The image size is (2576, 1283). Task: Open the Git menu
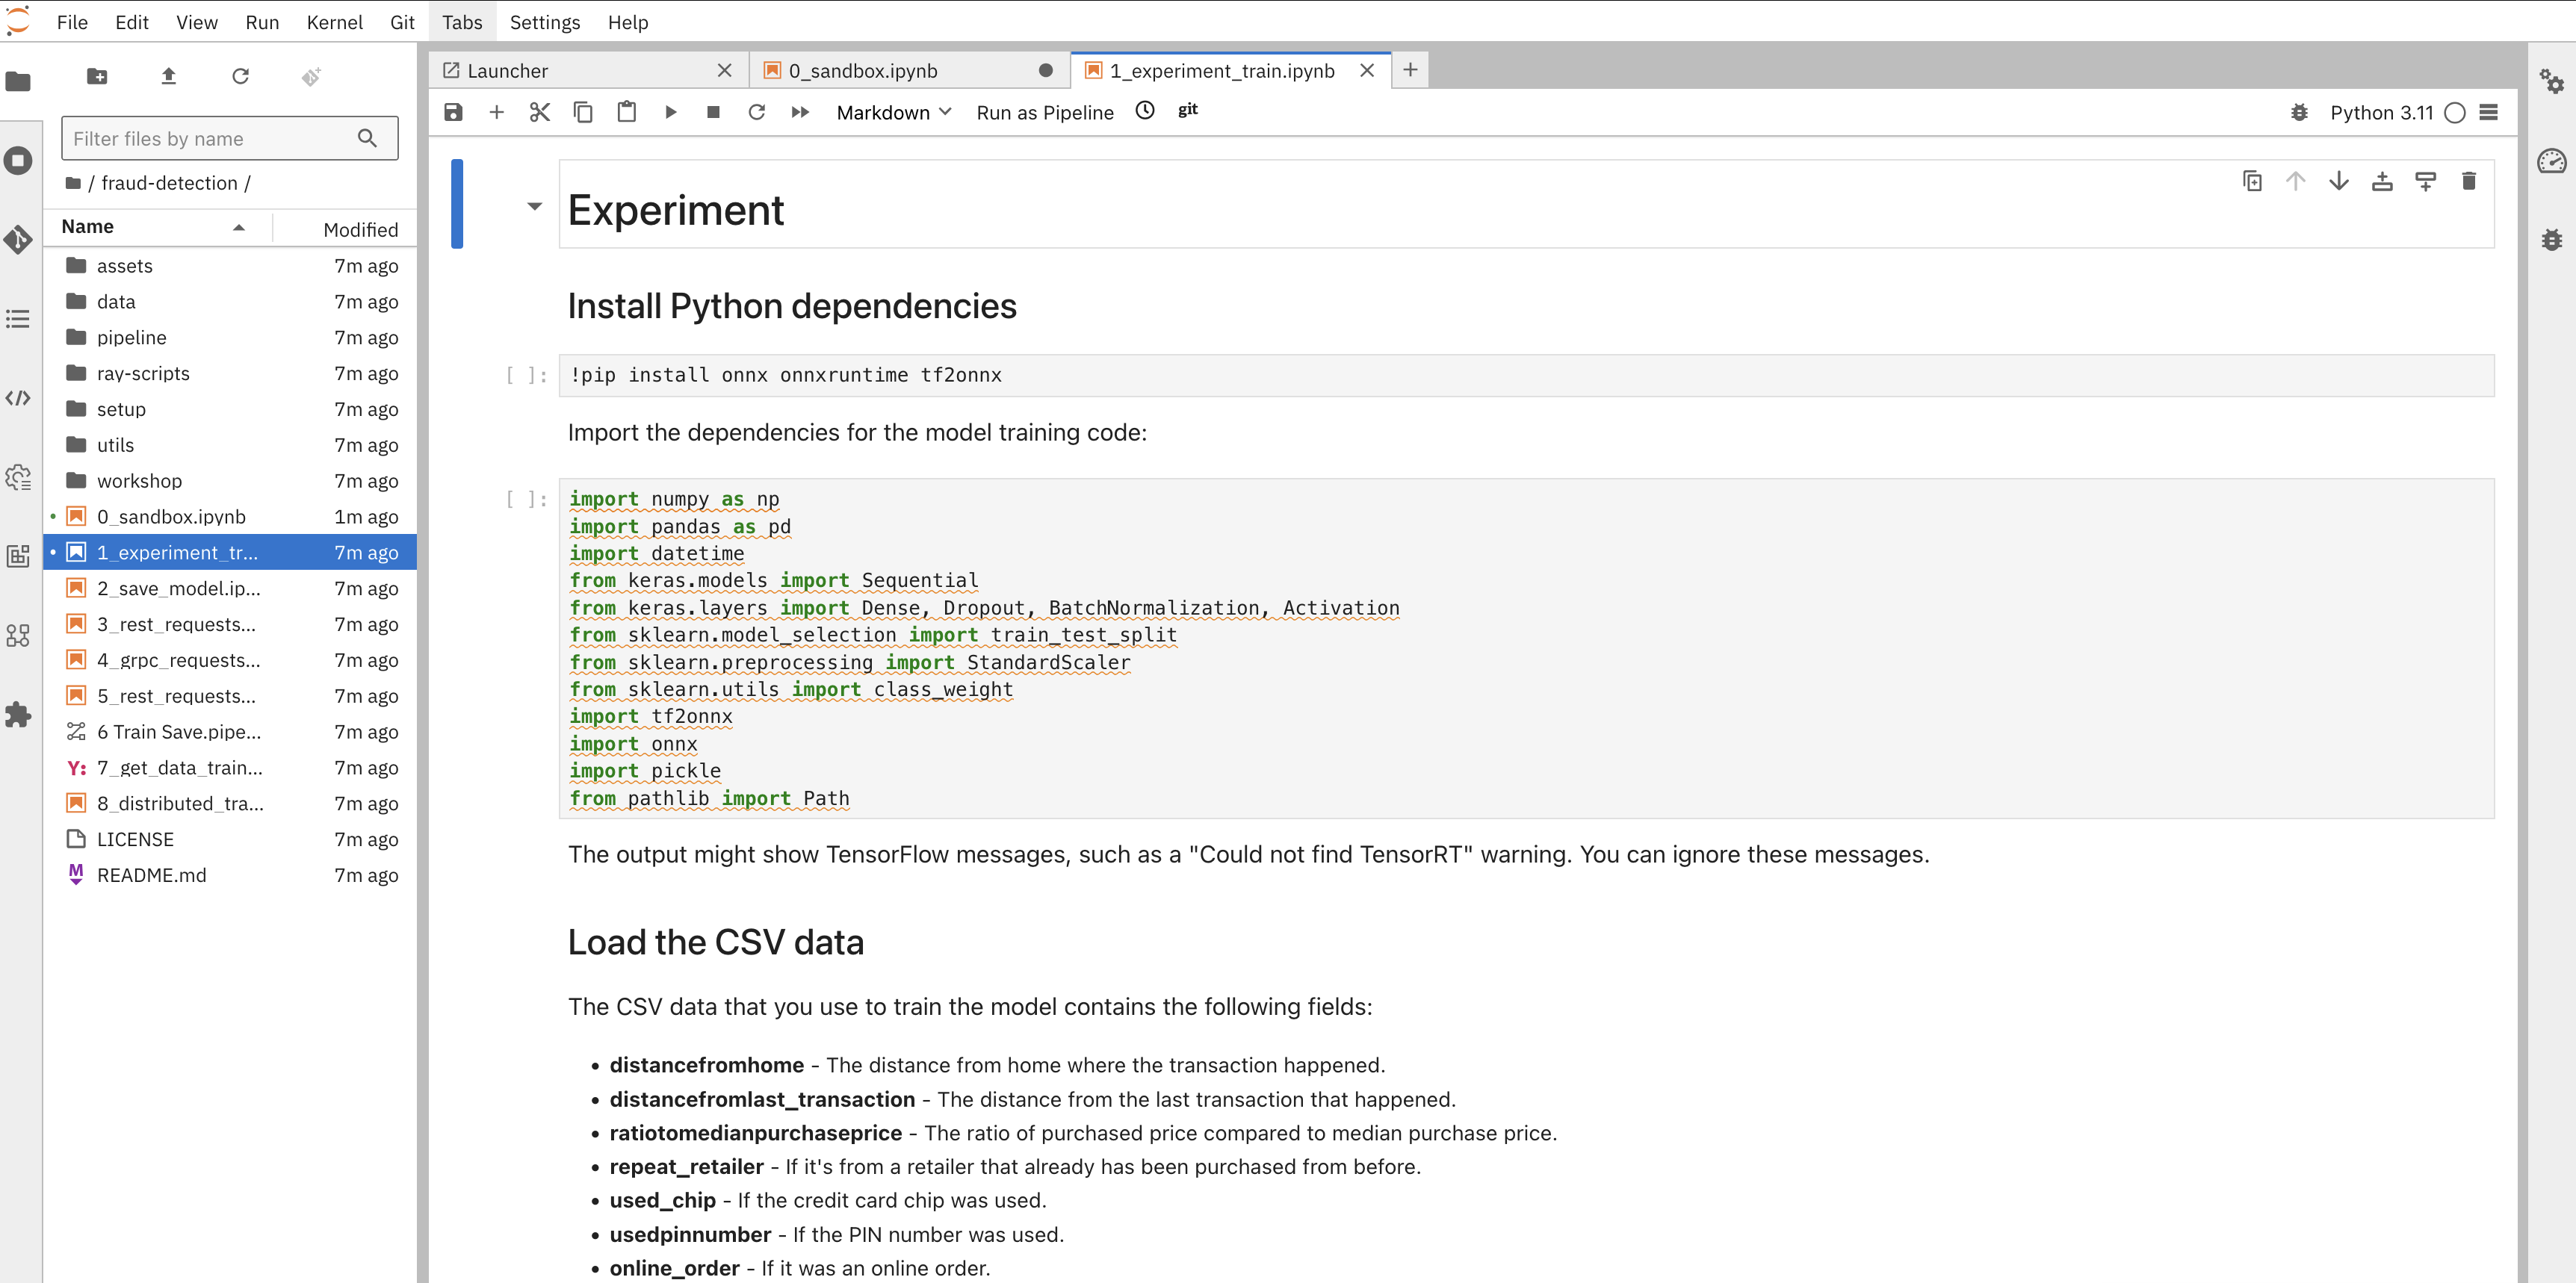pos(402,22)
